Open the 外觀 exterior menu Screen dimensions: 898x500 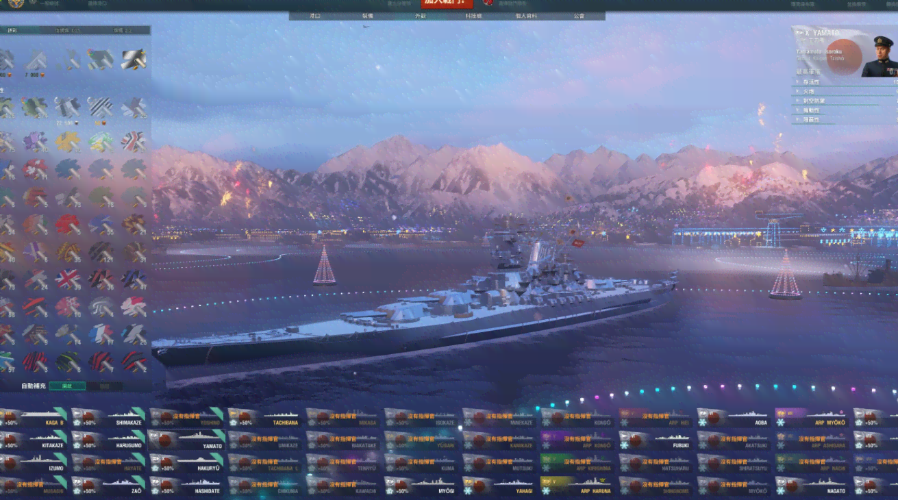(x=421, y=15)
